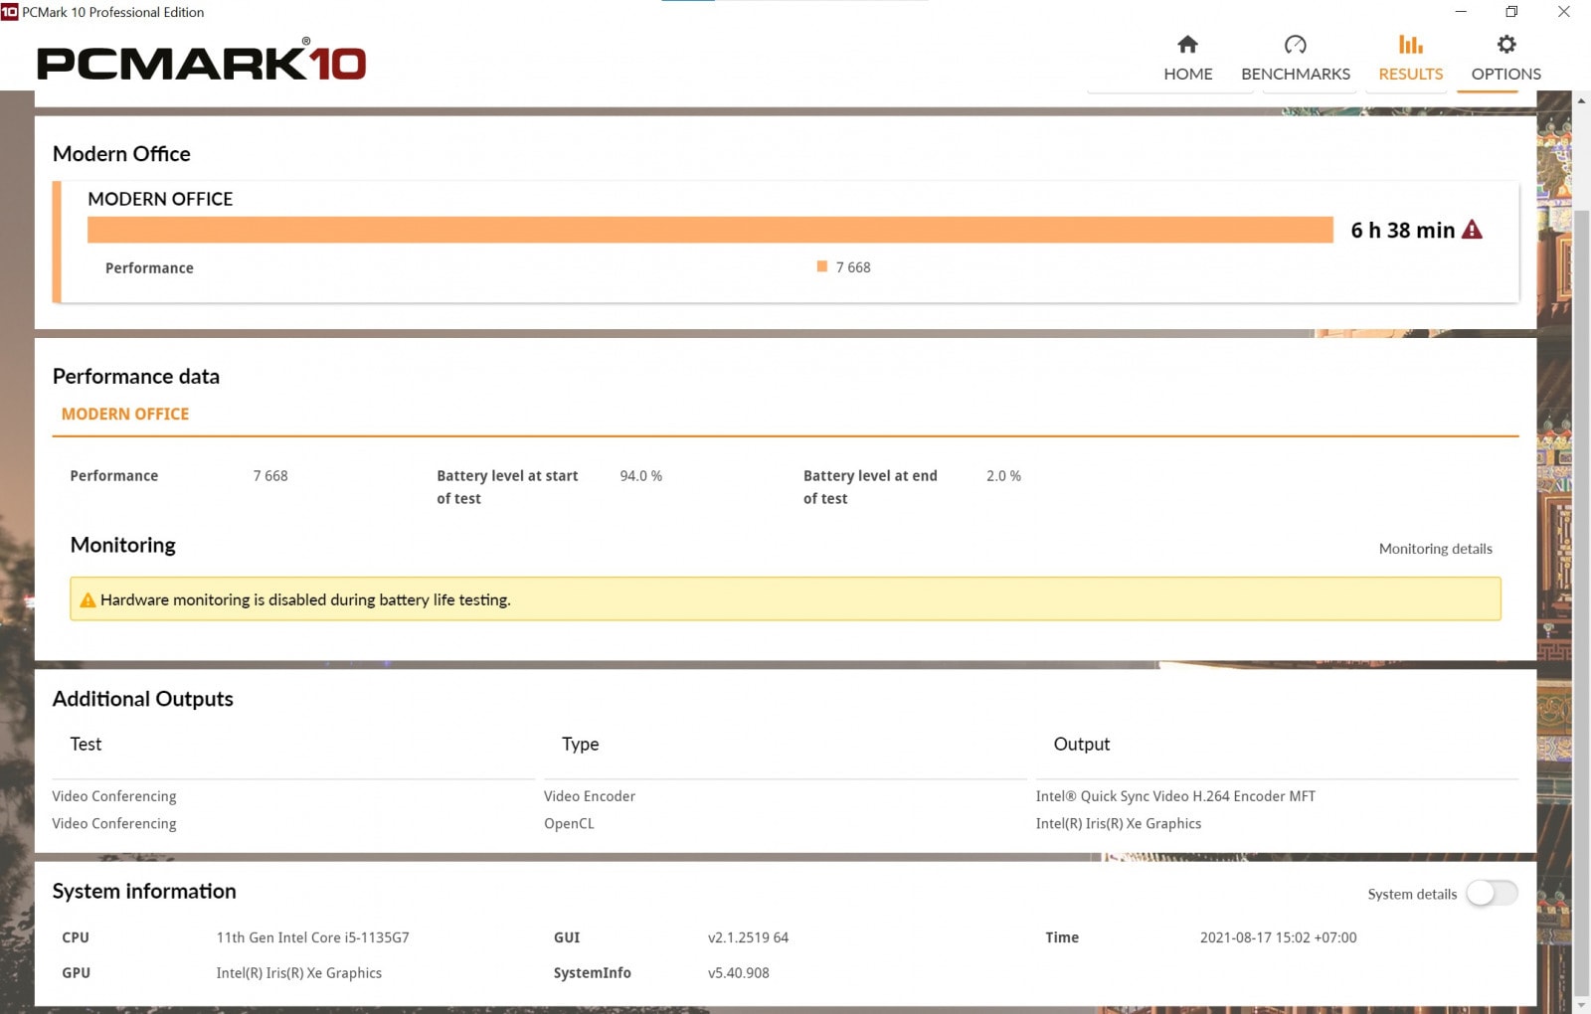Click the OPTIONS navigation label
The width and height of the screenshot is (1591, 1014).
tap(1505, 75)
